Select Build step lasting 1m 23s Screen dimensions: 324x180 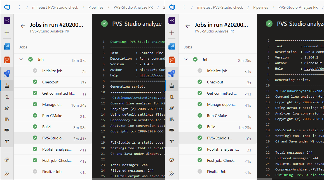(218, 127)
